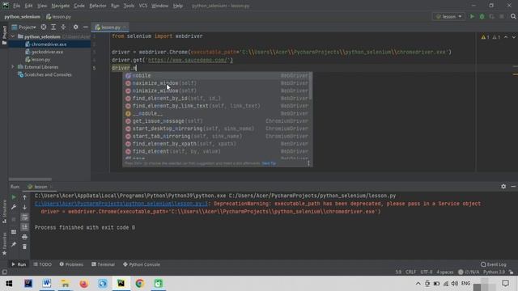Open Google Chrome from taskbar
Viewport: 518px width, 291px height.
click(140, 284)
